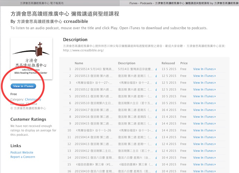Select episode name starting '20150510'
Screen dimensions: 239x173
click(94, 103)
